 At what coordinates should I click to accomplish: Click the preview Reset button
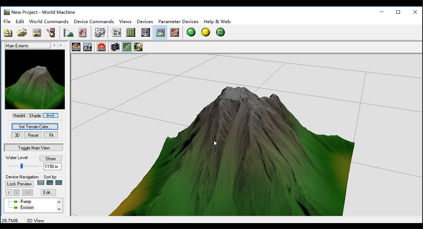(x=33, y=135)
